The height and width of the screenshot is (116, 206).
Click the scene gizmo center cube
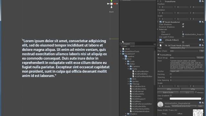(111, 4)
